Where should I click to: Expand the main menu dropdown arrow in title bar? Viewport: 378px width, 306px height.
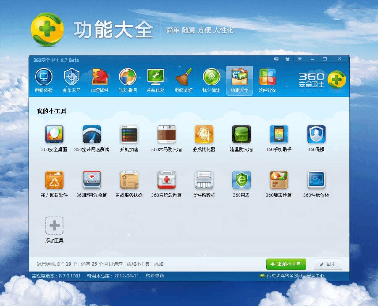pyautogui.click(x=300, y=59)
